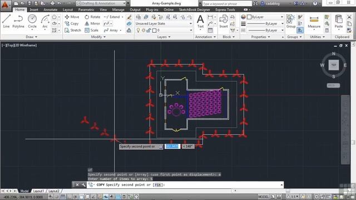Click the Fit option in command line
The image size is (356, 200).
[158, 185]
